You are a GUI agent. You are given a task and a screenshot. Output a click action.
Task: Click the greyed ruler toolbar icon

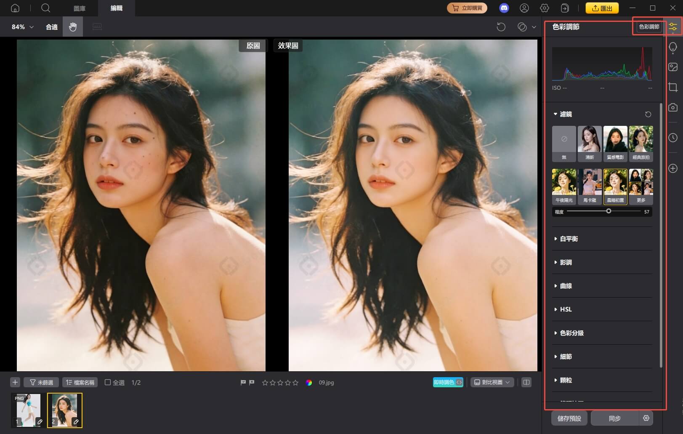click(x=97, y=27)
